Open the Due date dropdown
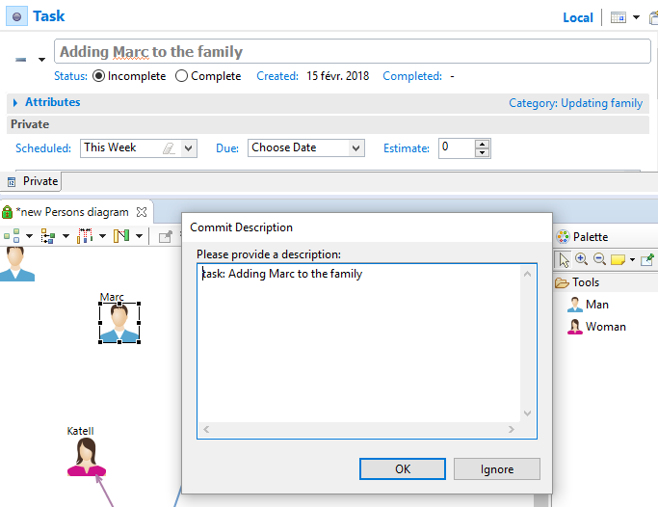 (x=356, y=148)
